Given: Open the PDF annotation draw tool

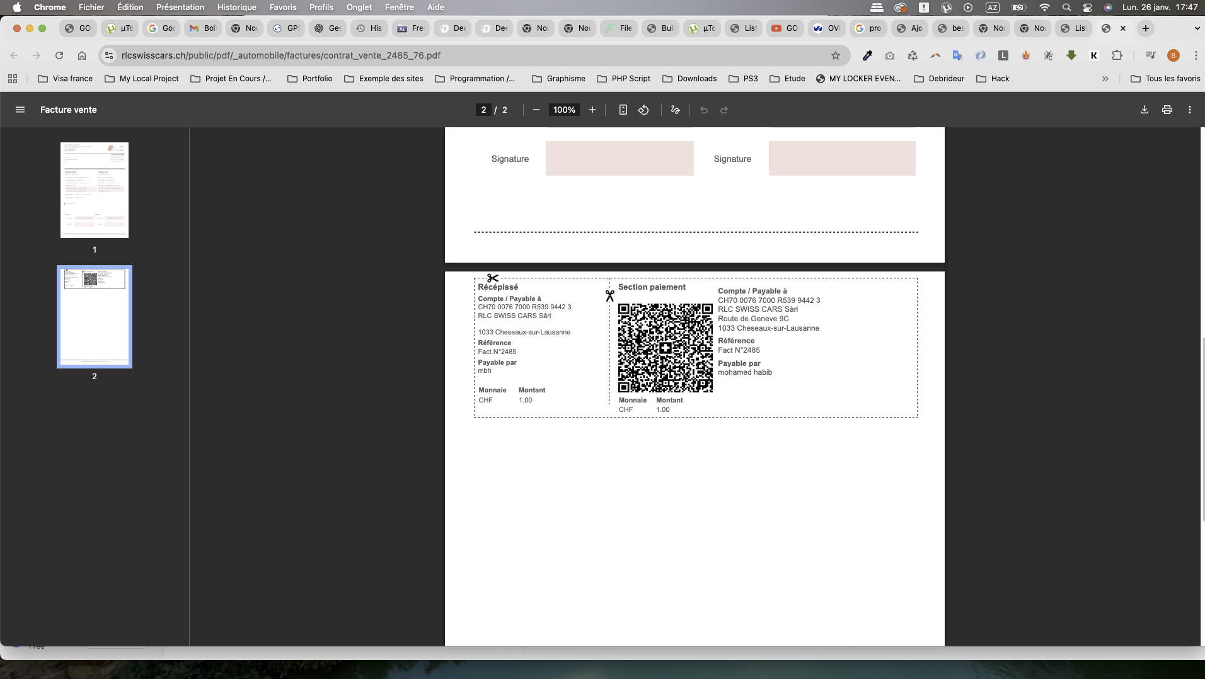Looking at the screenshot, I should (x=675, y=110).
